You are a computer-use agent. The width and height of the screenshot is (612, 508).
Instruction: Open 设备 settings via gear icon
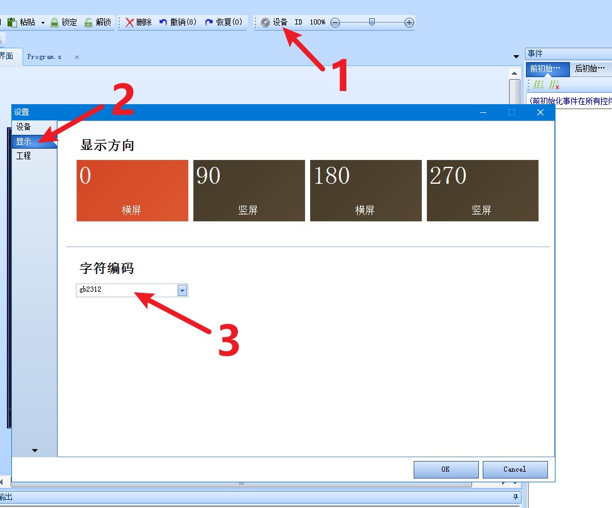[x=266, y=23]
